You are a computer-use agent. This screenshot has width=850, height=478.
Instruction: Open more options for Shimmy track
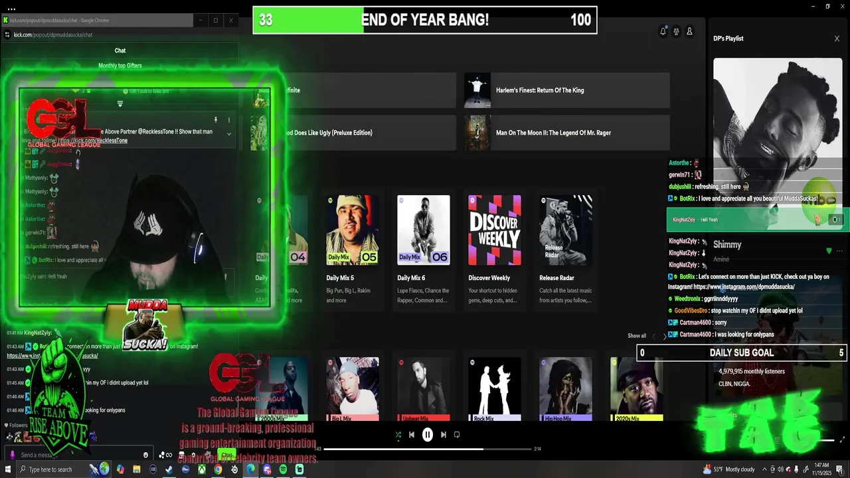tap(840, 251)
